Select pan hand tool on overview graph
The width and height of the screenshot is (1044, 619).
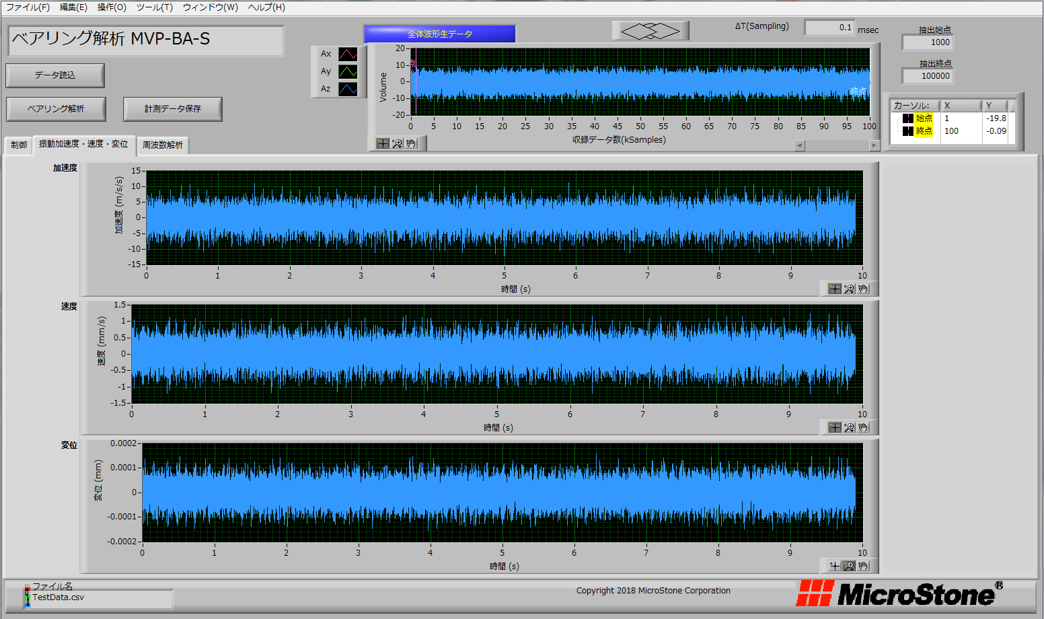click(411, 143)
